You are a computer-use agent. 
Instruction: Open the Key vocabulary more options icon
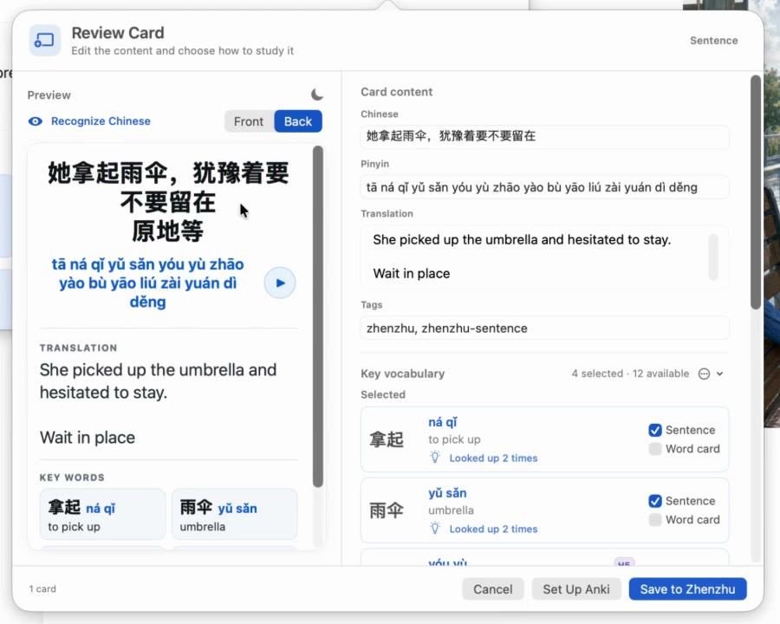tap(704, 374)
